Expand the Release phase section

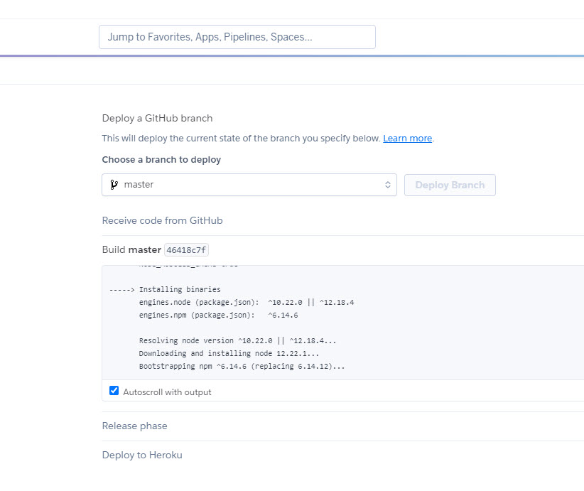click(x=134, y=426)
